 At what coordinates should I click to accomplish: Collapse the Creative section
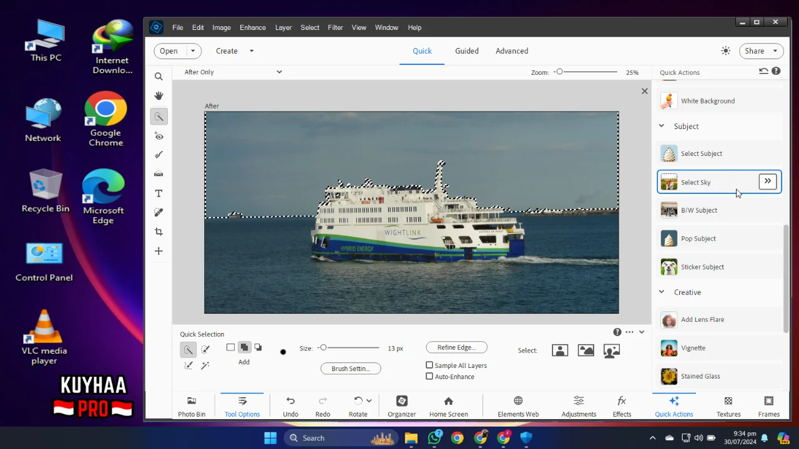pyautogui.click(x=662, y=292)
